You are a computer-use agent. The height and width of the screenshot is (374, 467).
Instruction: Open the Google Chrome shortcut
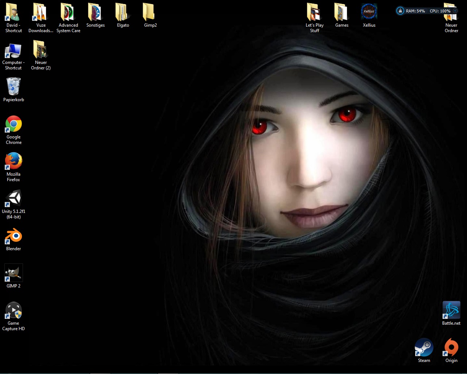pyautogui.click(x=13, y=124)
